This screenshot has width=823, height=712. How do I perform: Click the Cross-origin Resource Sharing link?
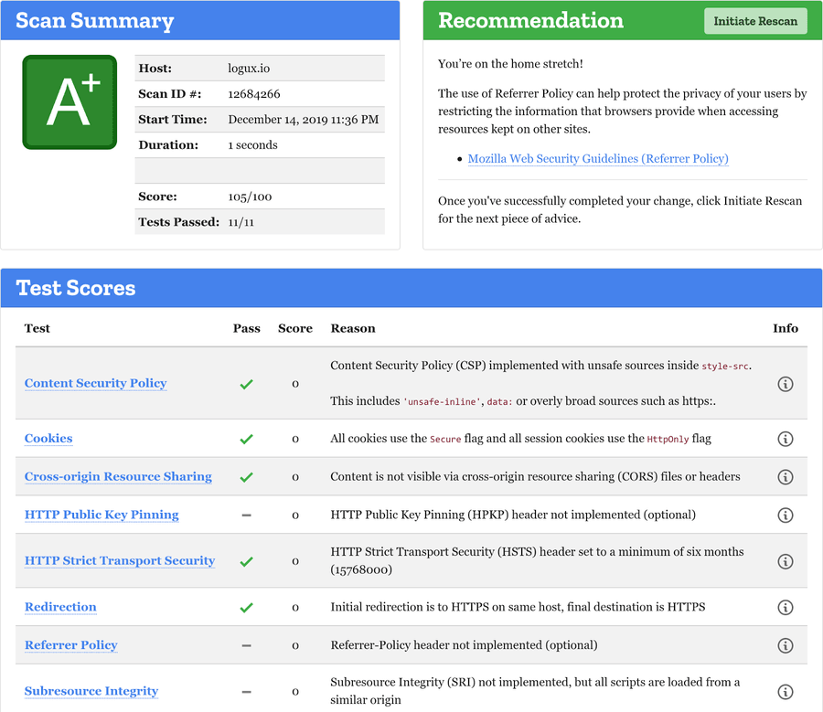pos(118,476)
